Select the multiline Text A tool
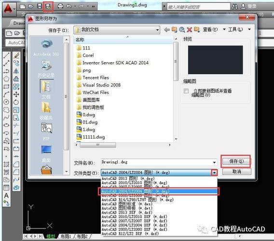The image size is (274, 241). point(6,195)
